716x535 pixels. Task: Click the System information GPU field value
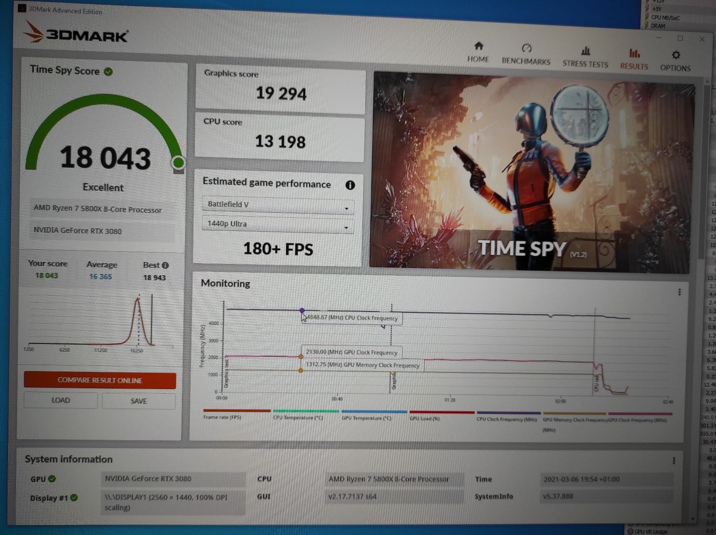(x=173, y=479)
